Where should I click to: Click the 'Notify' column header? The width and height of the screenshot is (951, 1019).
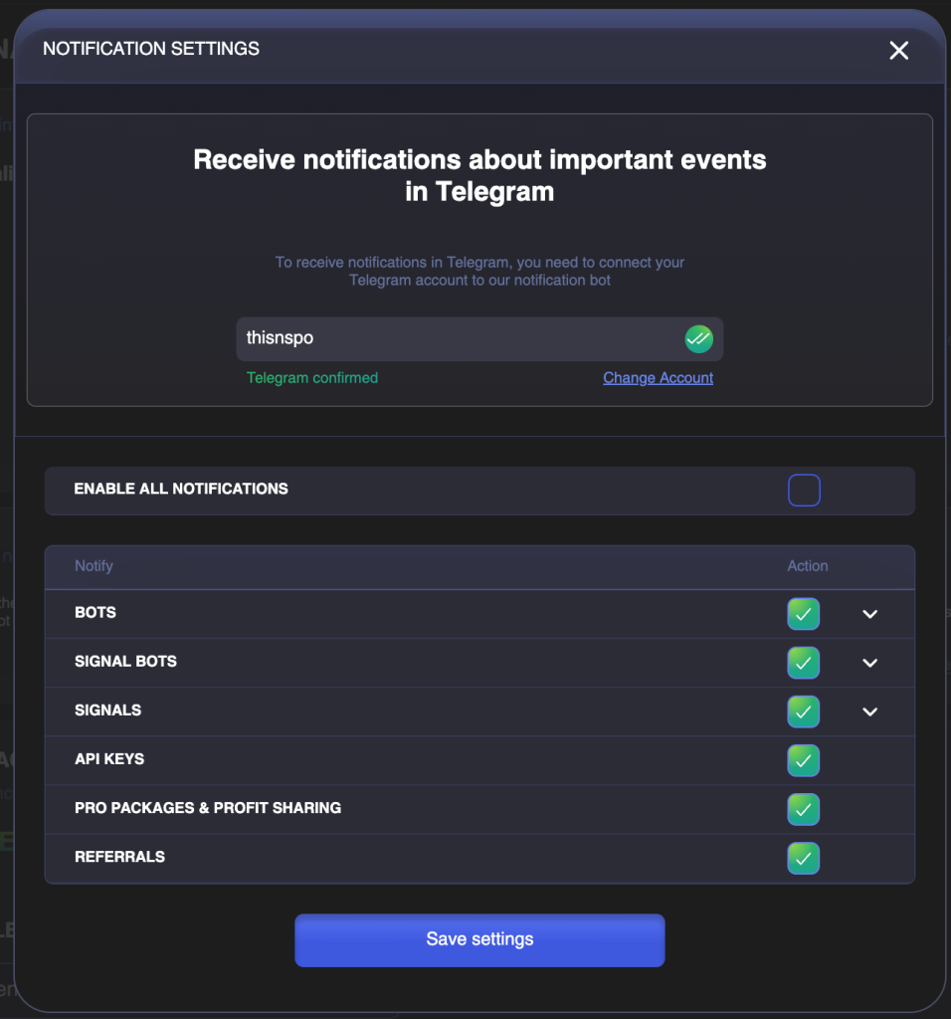click(x=94, y=566)
